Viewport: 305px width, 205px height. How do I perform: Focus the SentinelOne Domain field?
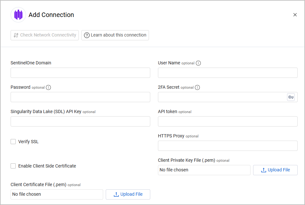[x=80, y=73]
